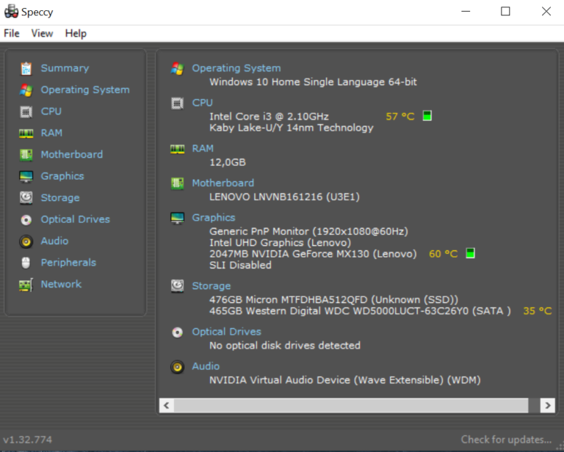Click the Network card icon in the sidebar
Viewport: 564px width, 452px height.
pyautogui.click(x=26, y=285)
